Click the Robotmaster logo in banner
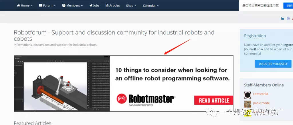Image resolution: width=293 pixels, height=125 pixels. [146, 100]
